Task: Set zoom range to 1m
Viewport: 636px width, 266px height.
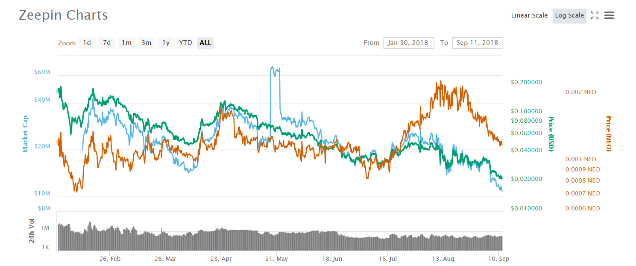Action: click(x=126, y=43)
